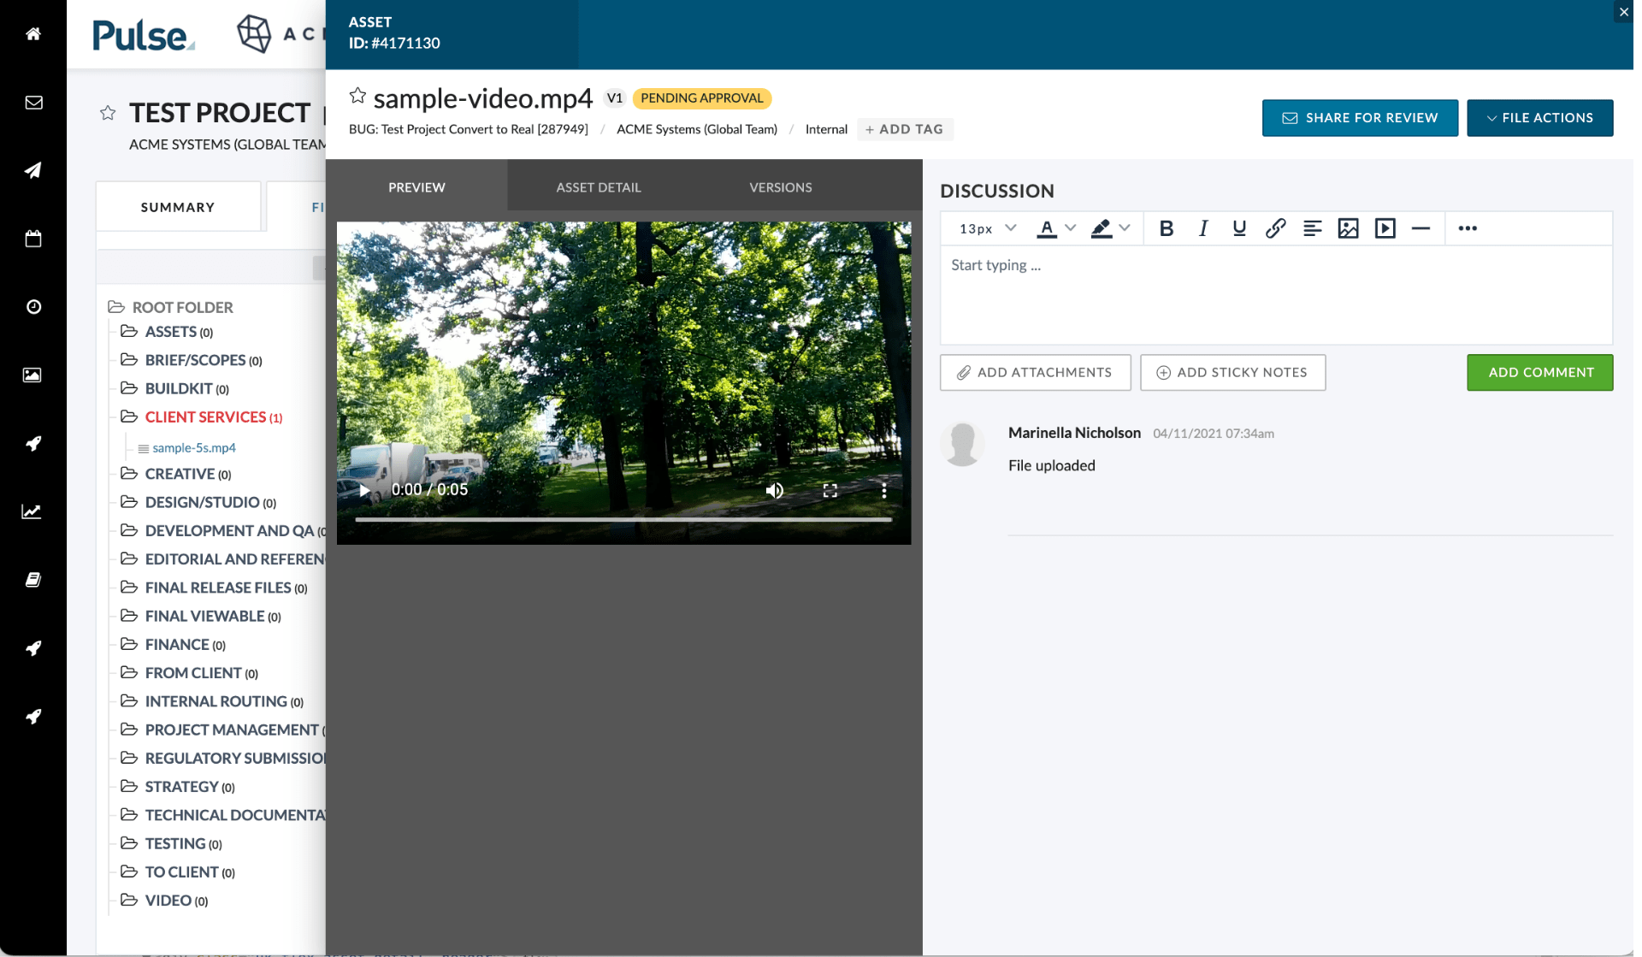The image size is (1642, 957).
Task: Toggle italic formatting in discussion editor
Action: coord(1203,228)
